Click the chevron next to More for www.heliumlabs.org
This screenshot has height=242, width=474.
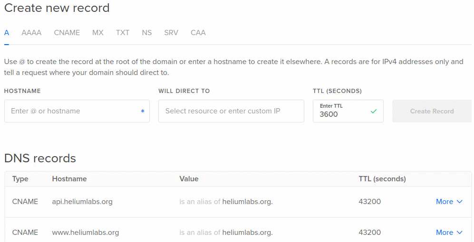[x=459, y=233]
